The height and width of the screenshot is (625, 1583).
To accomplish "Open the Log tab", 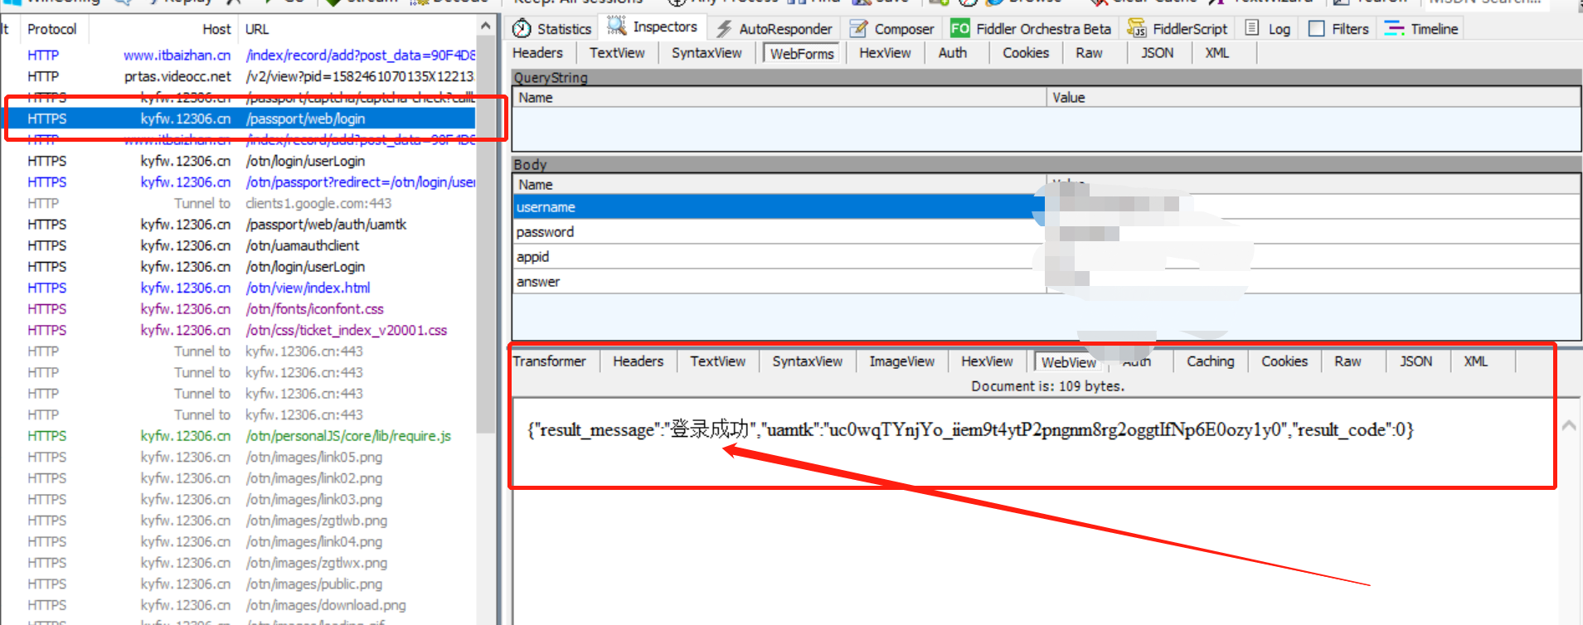I will coord(1268,29).
